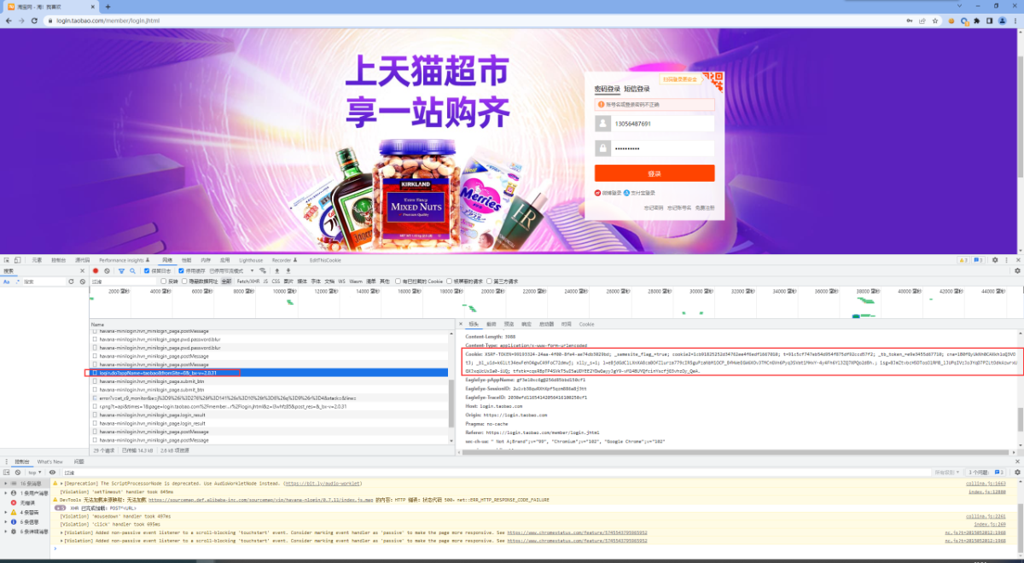Open the bit.ly/audio-worklet link

322,484
